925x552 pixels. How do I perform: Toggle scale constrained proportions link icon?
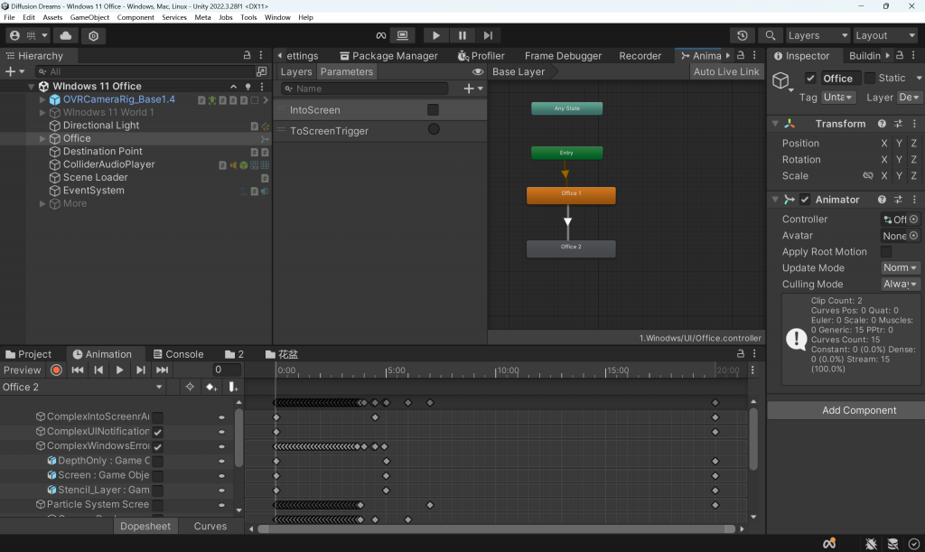point(867,176)
